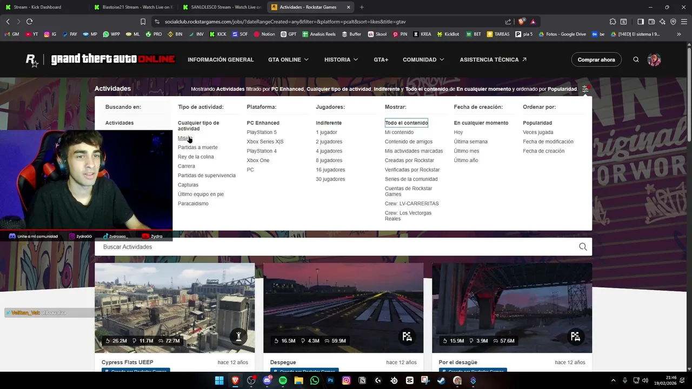The image size is (692, 389).
Task: Click the magnifier in Buscar Actividades bar
Action: pyautogui.click(x=583, y=247)
